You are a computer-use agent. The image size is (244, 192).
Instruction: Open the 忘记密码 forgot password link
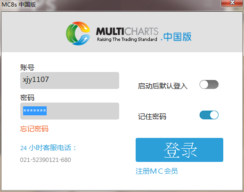tap(34, 129)
